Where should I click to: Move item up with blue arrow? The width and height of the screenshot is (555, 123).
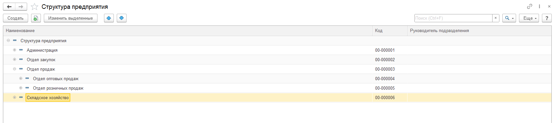pos(109,18)
